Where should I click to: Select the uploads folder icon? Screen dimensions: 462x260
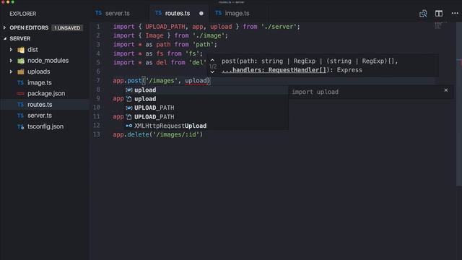coord(21,71)
